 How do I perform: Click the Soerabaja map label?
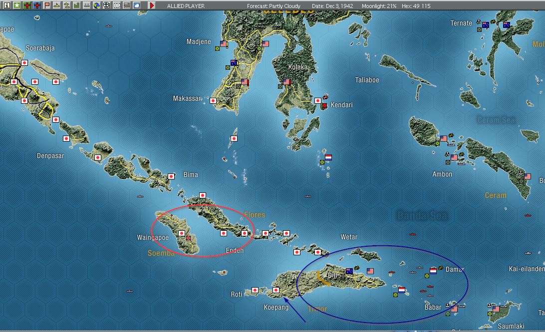click(40, 48)
